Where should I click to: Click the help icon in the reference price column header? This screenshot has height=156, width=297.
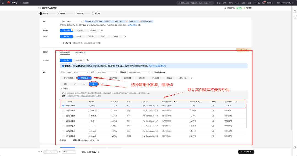click(234, 102)
